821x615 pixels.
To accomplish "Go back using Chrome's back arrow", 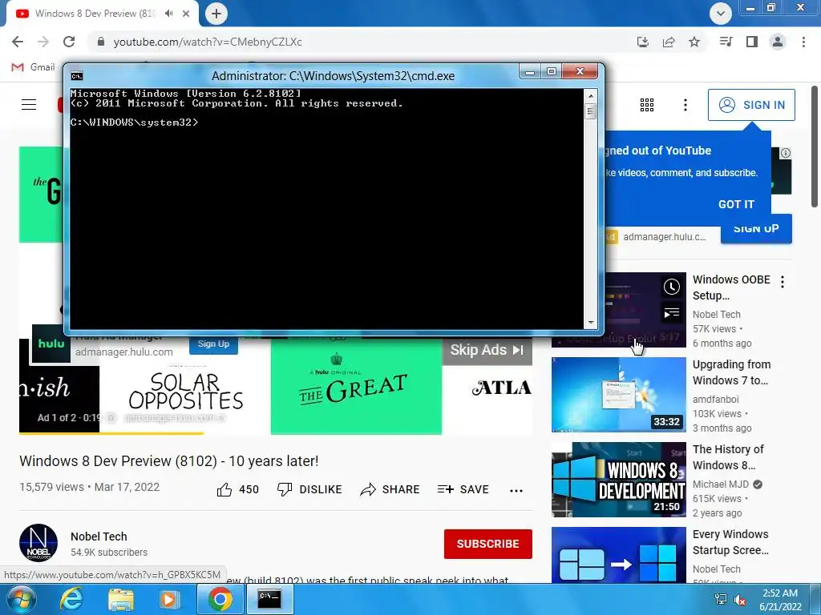I will point(18,42).
